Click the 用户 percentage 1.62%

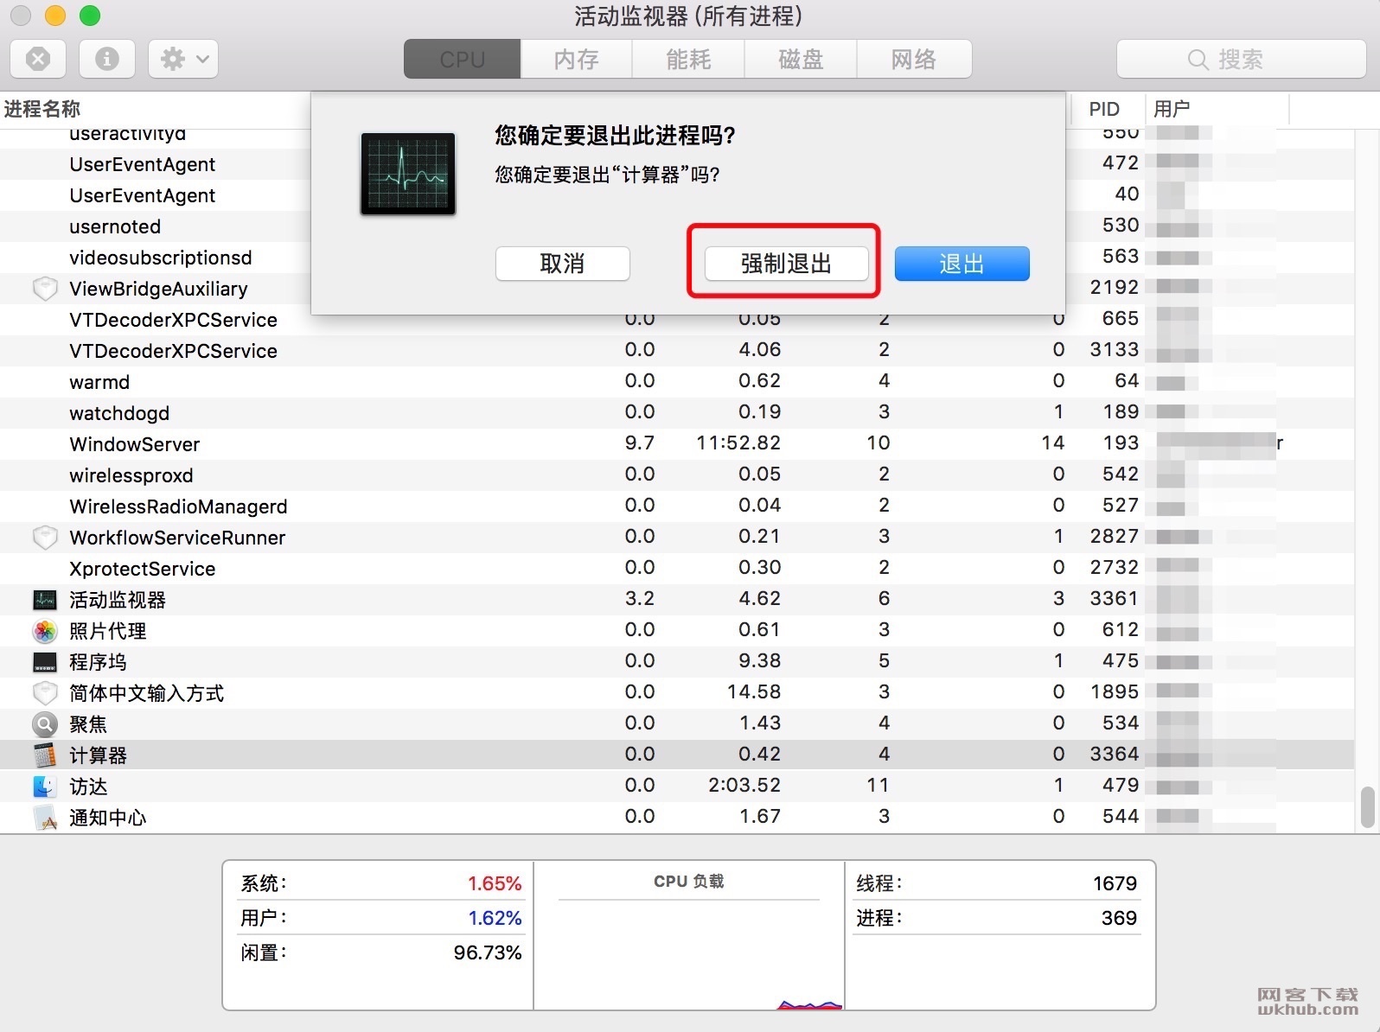[x=495, y=918]
